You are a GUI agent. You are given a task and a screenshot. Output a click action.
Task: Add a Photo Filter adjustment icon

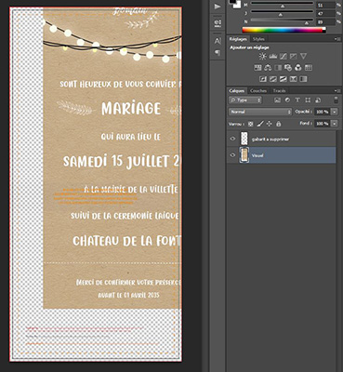click(288, 68)
